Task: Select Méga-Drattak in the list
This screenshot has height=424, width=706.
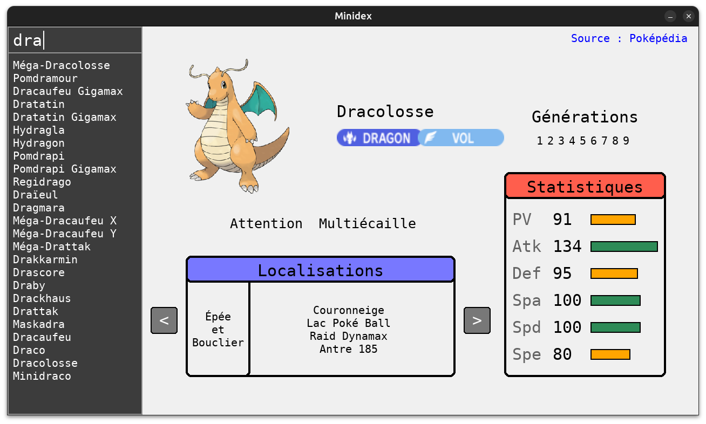Action: coord(52,247)
